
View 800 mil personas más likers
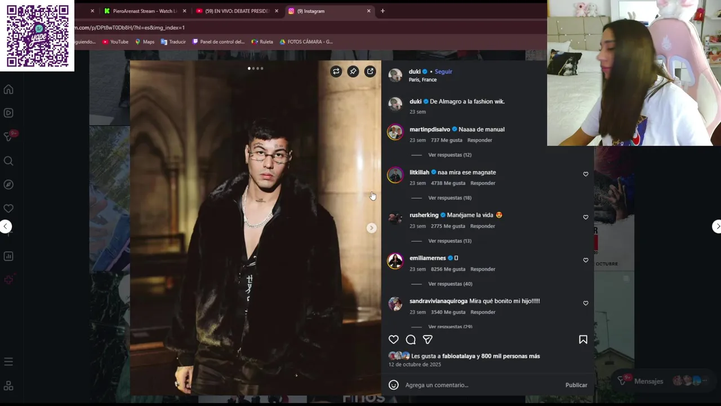510,356
